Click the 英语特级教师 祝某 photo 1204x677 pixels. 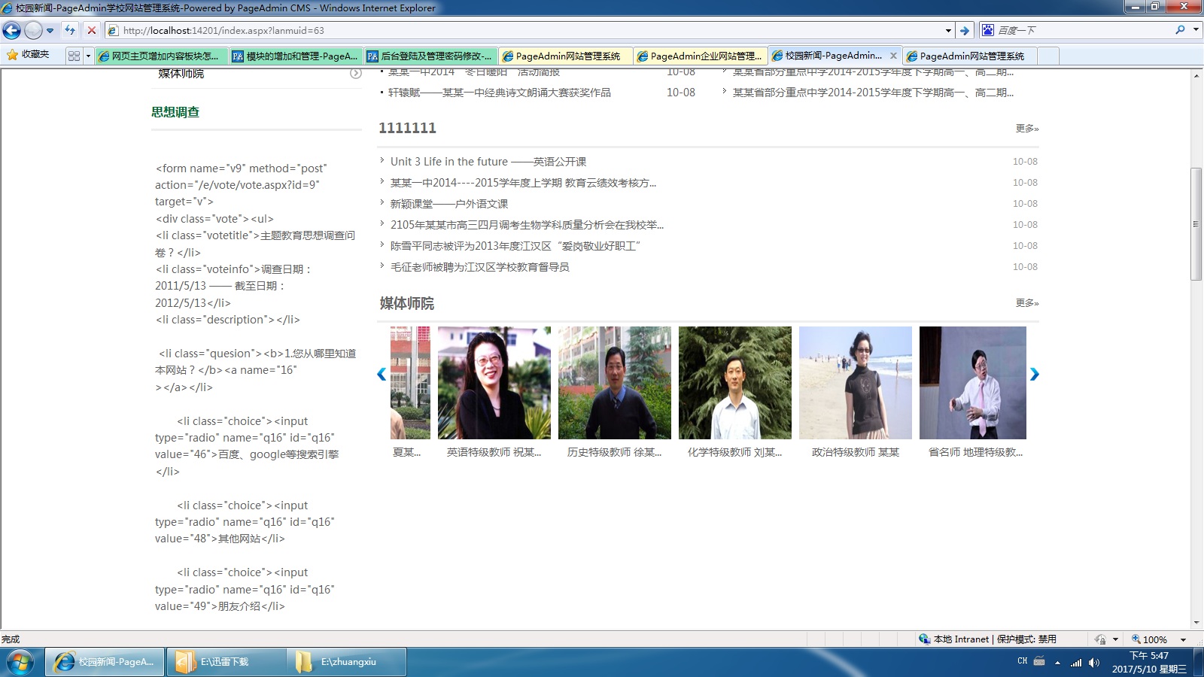[494, 383]
